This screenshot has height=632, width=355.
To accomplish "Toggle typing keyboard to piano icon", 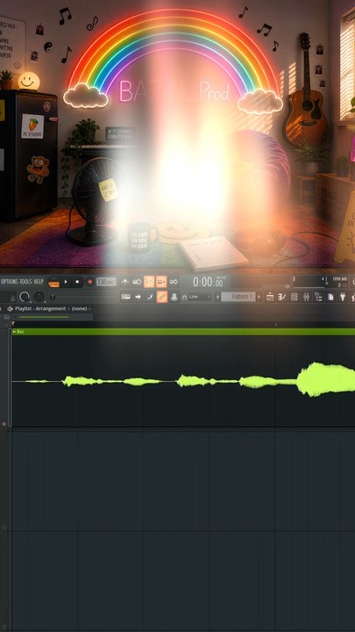I will 125,297.
